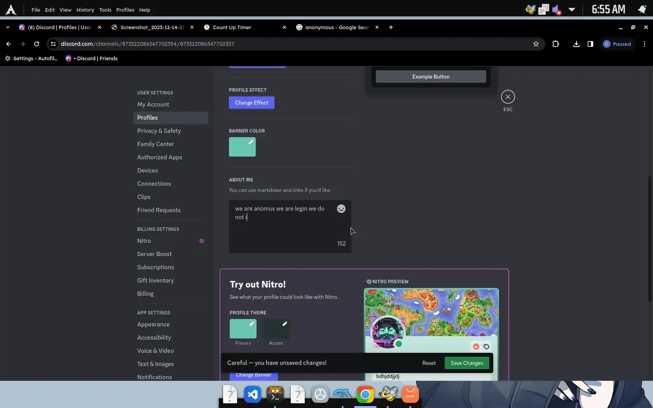This screenshot has width=653, height=408.
Task: Close settings with the ESC circle button
Action: point(508,97)
